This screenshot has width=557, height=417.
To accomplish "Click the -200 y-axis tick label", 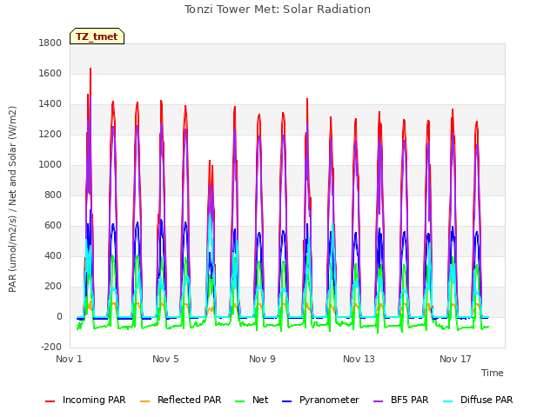I will click(51, 347).
